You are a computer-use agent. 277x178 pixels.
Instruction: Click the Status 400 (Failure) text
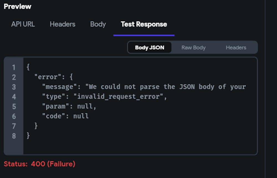click(x=39, y=164)
